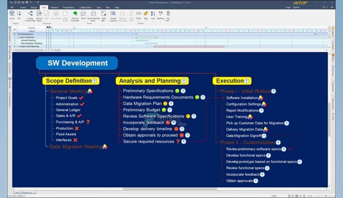Screen dimensions: 343x198
Task: Click the red X beside Production
Action: 77,128
